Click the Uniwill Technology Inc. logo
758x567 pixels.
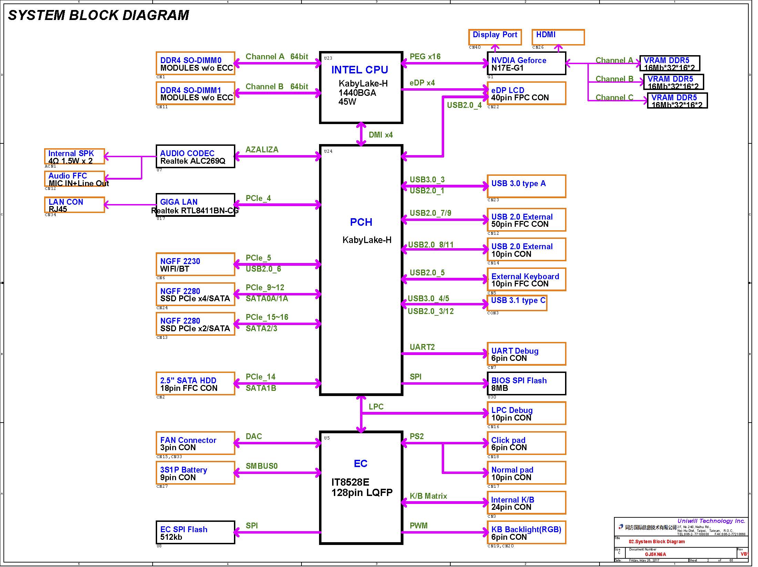[711, 521]
